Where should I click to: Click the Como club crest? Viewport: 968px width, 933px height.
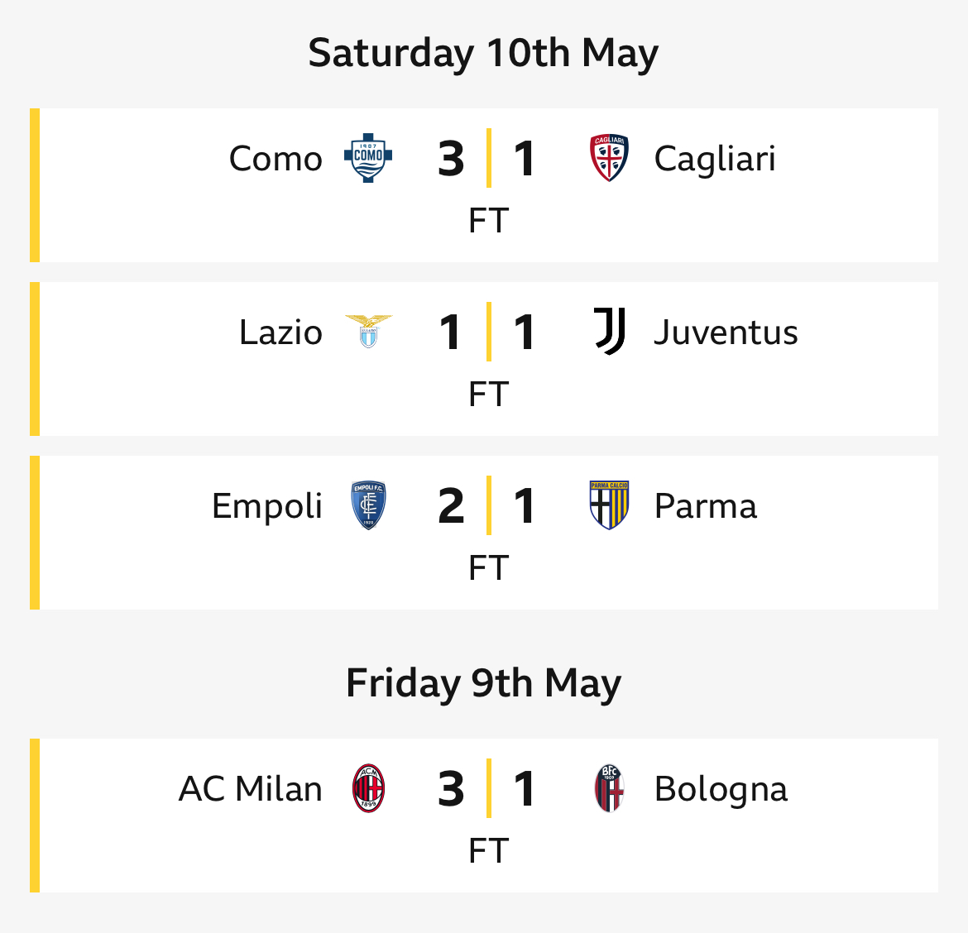pos(368,158)
